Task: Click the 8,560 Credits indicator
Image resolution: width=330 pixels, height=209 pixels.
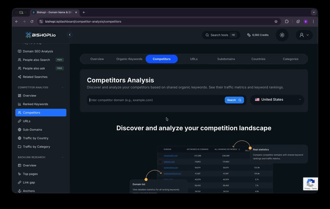Action: 258,35
